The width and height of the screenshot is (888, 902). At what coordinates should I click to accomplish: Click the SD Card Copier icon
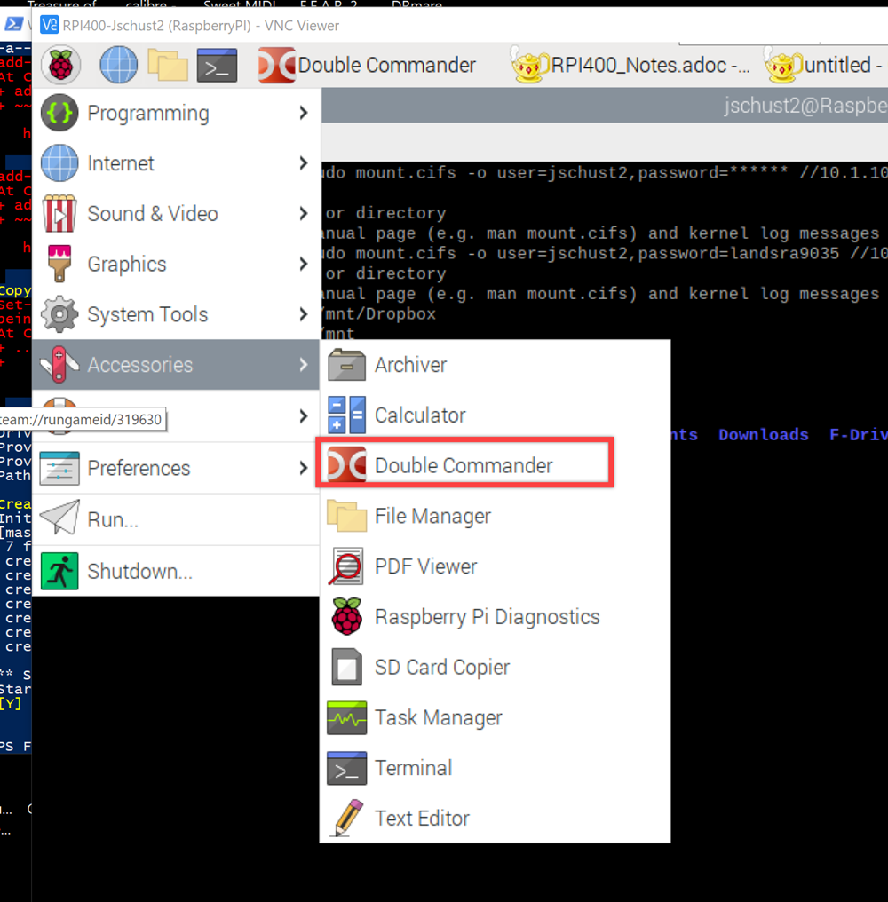point(346,667)
